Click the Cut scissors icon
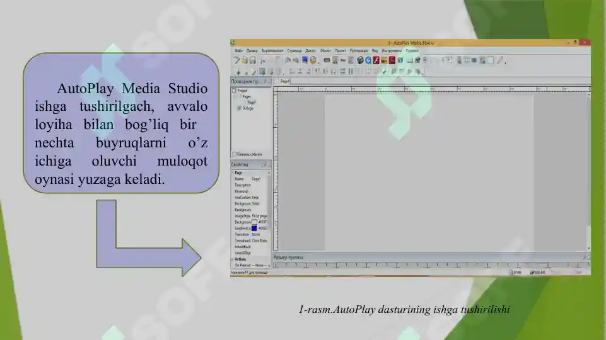The height and width of the screenshot is (340, 606). click(263, 60)
